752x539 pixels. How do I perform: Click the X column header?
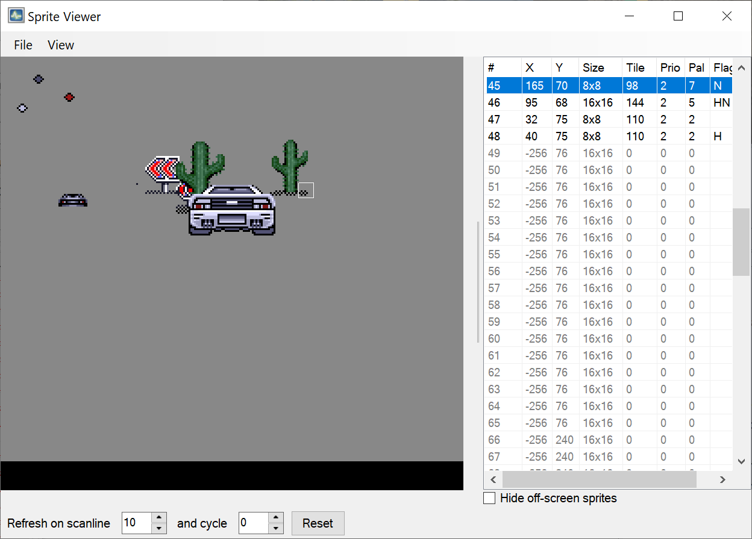coord(536,67)
